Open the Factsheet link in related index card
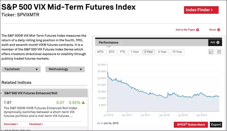 (36, 124)
